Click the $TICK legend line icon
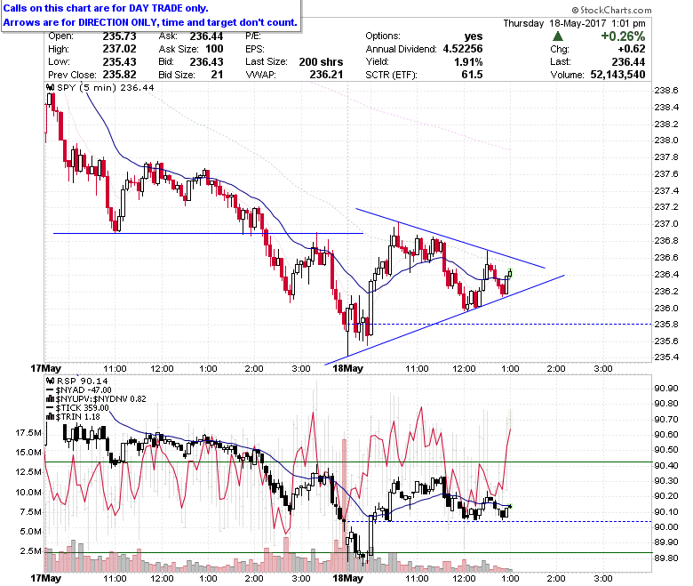 pyautogui.click(x=50, y=408)
